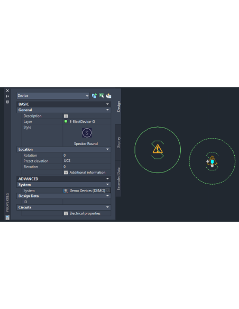The image size is (239, 309).
Task: Open the Properties palette settings icon
Action: [7, 102]
